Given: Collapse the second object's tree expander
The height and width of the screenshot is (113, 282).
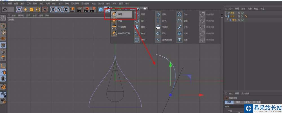Looking at the screenshot, I should (x=226, y=16).
